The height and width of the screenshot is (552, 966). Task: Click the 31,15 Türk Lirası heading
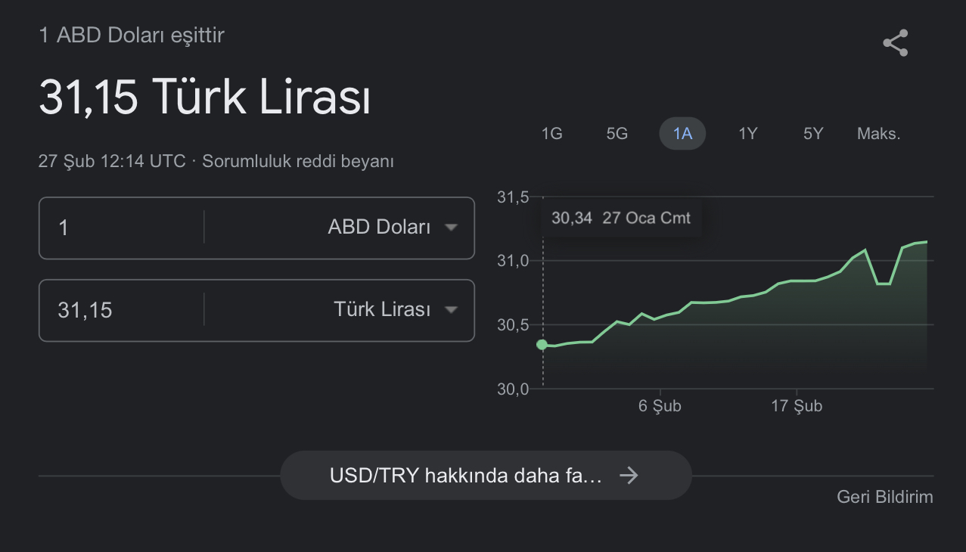(x=204, y=98)
